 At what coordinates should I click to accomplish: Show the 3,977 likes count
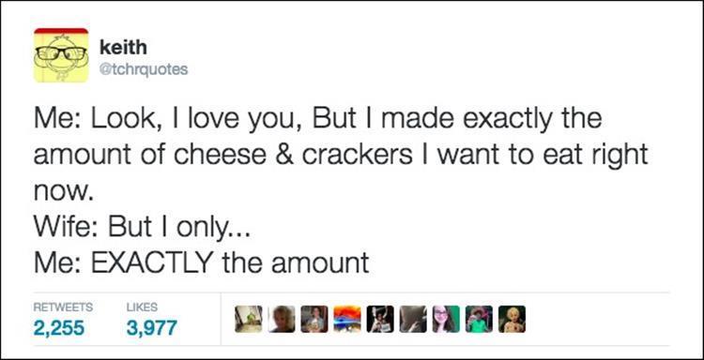[x=152, y=328]
